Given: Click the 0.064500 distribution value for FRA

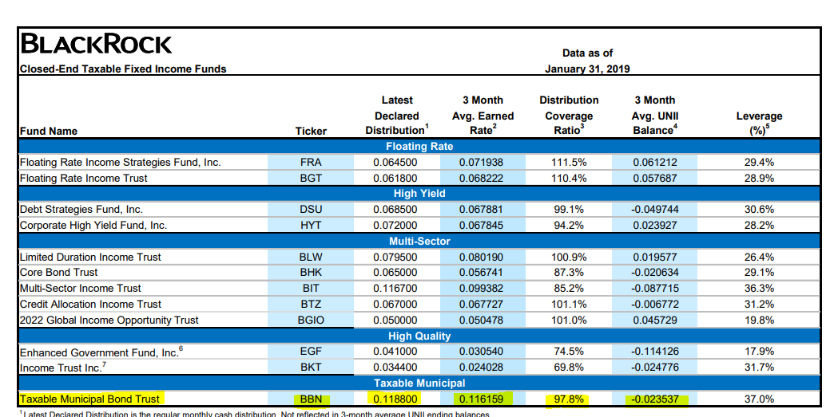Looking at the screenshot, I should coord(395,162).
